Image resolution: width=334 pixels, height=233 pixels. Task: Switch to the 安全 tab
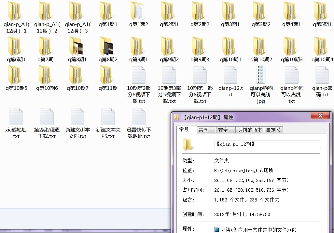[x=223, y=130]
